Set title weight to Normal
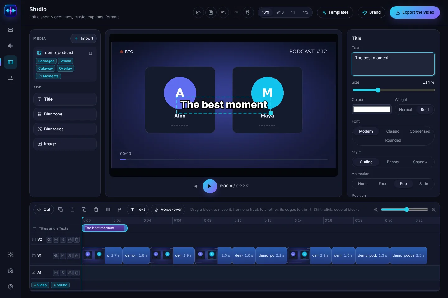The image size is (448, 298). (x=405, y=110)
